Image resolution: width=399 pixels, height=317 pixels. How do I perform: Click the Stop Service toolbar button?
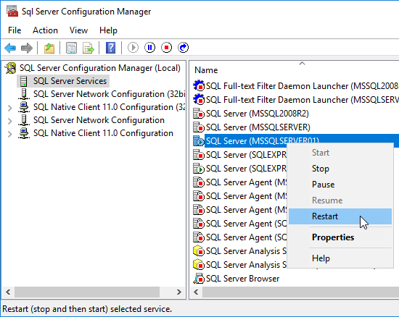click(167, 48)
